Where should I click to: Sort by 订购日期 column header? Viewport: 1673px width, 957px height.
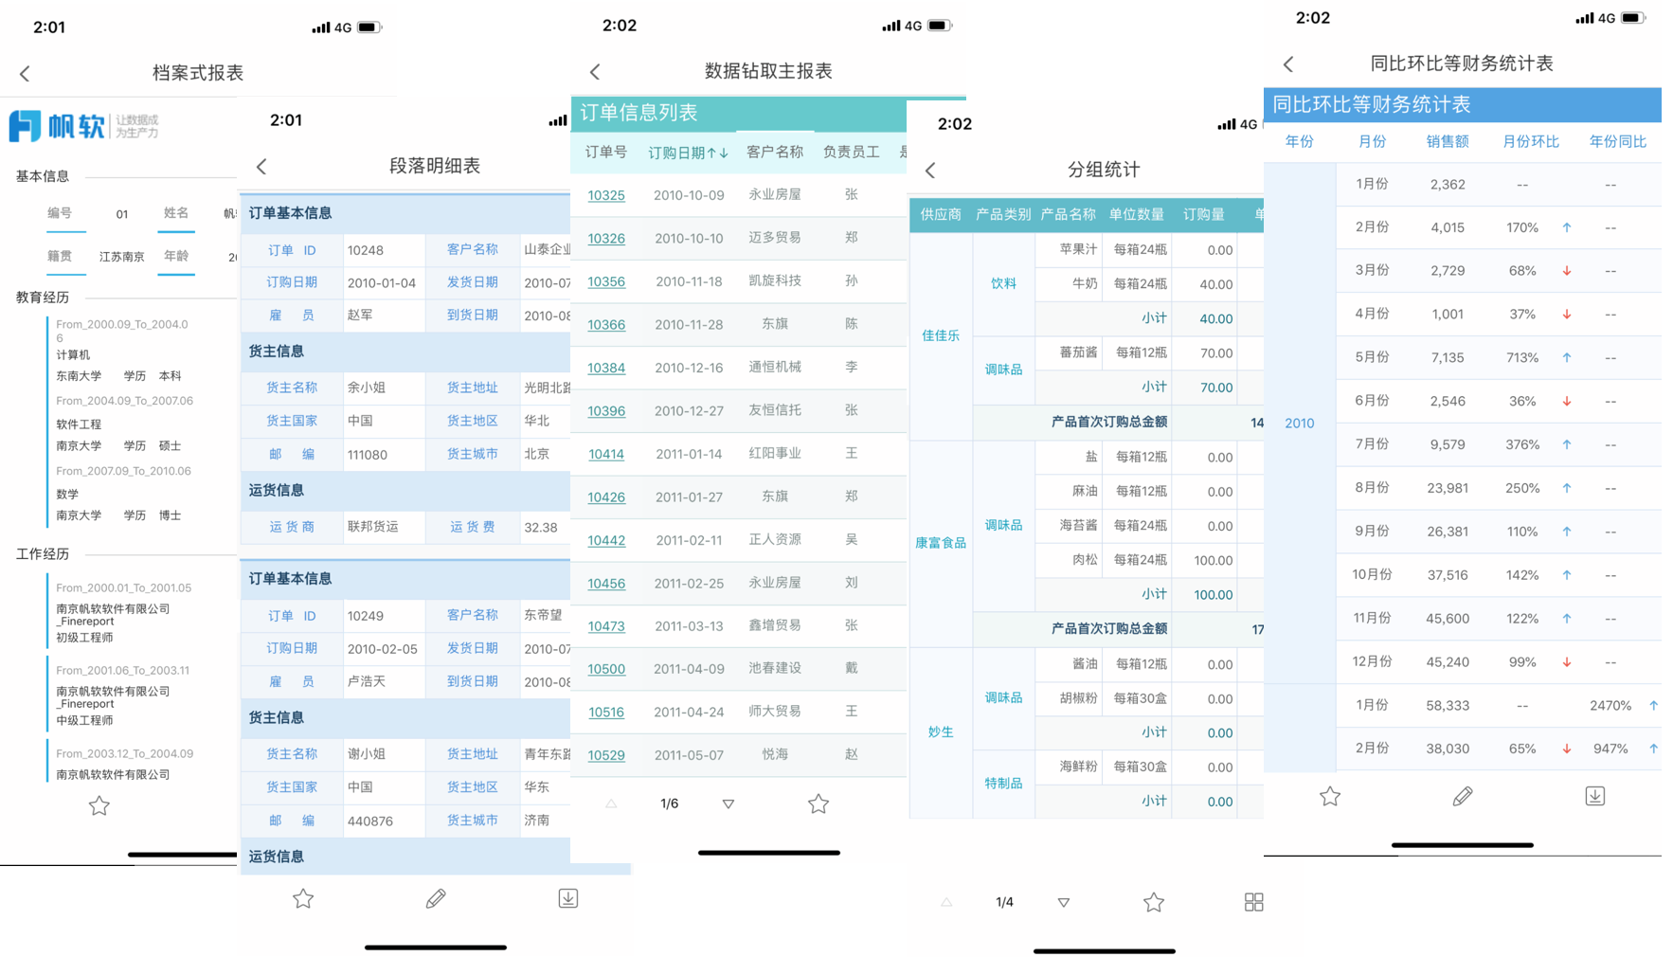[688, 153]
